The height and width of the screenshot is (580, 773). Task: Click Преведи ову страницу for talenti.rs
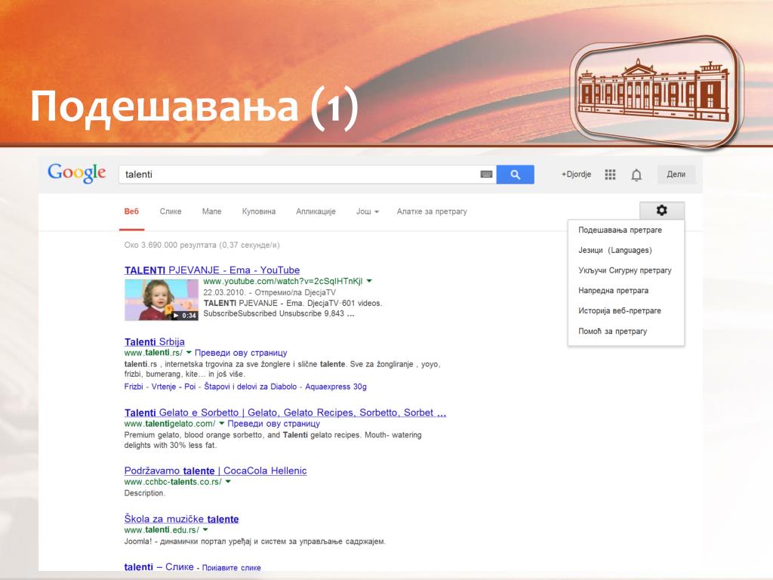241,353
